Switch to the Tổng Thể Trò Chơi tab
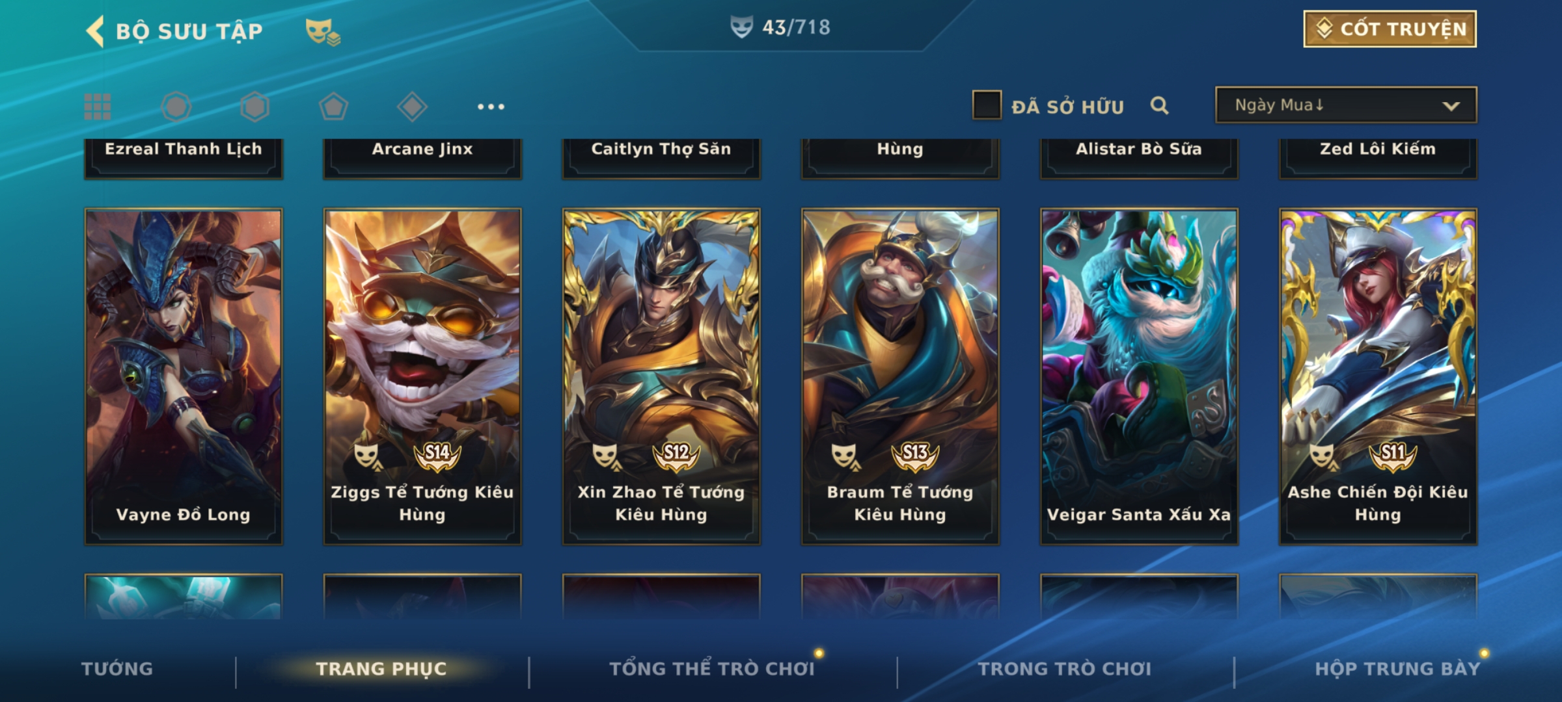This screenshot has height=702, width=1562. pos(712,669)
